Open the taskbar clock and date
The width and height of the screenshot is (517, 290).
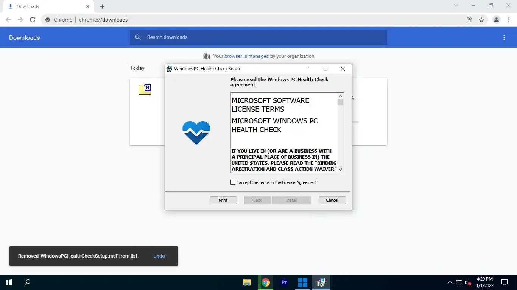[484, 282]
